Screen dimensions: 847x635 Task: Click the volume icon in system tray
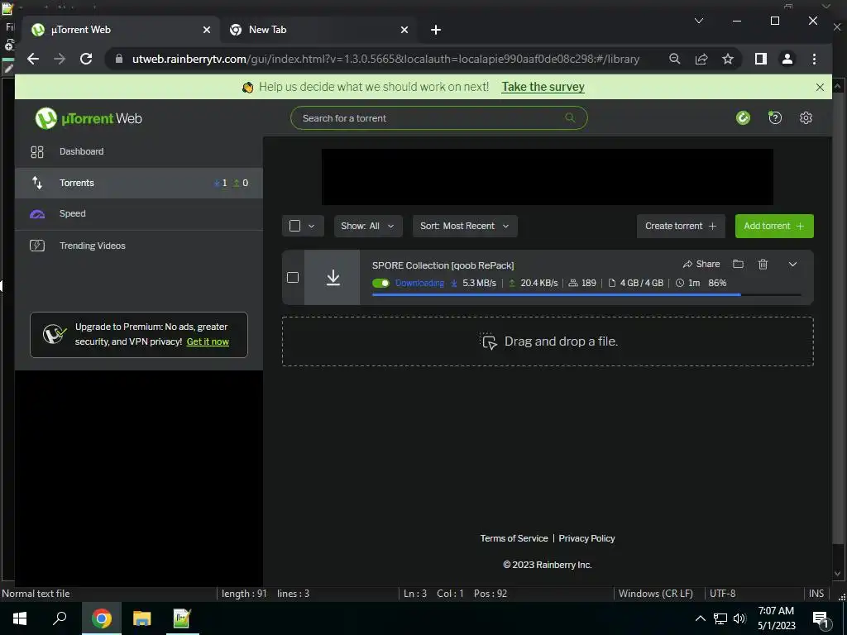[739, 618]
